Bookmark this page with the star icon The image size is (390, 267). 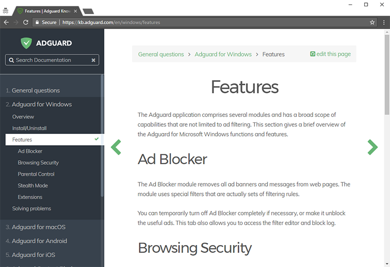coord(372,22)
